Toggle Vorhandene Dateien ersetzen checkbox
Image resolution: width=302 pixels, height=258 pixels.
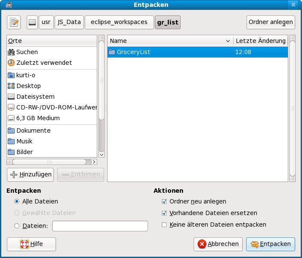164,213
